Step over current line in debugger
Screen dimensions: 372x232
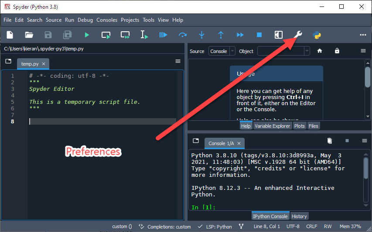(x=182, y=35)
